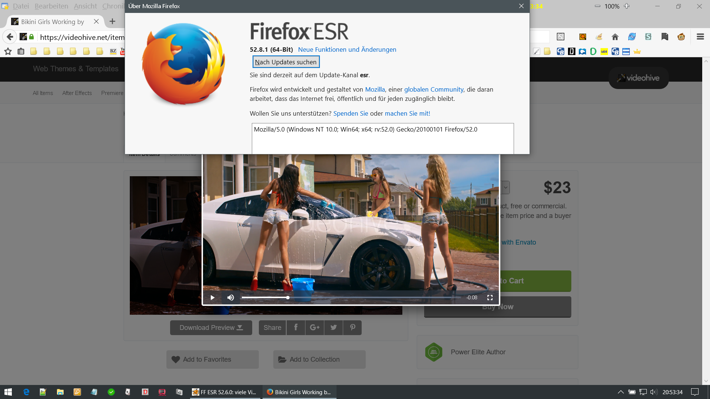710x399 pixels.
Task: Open the Datei menu
Action: (x=21, y=6)
